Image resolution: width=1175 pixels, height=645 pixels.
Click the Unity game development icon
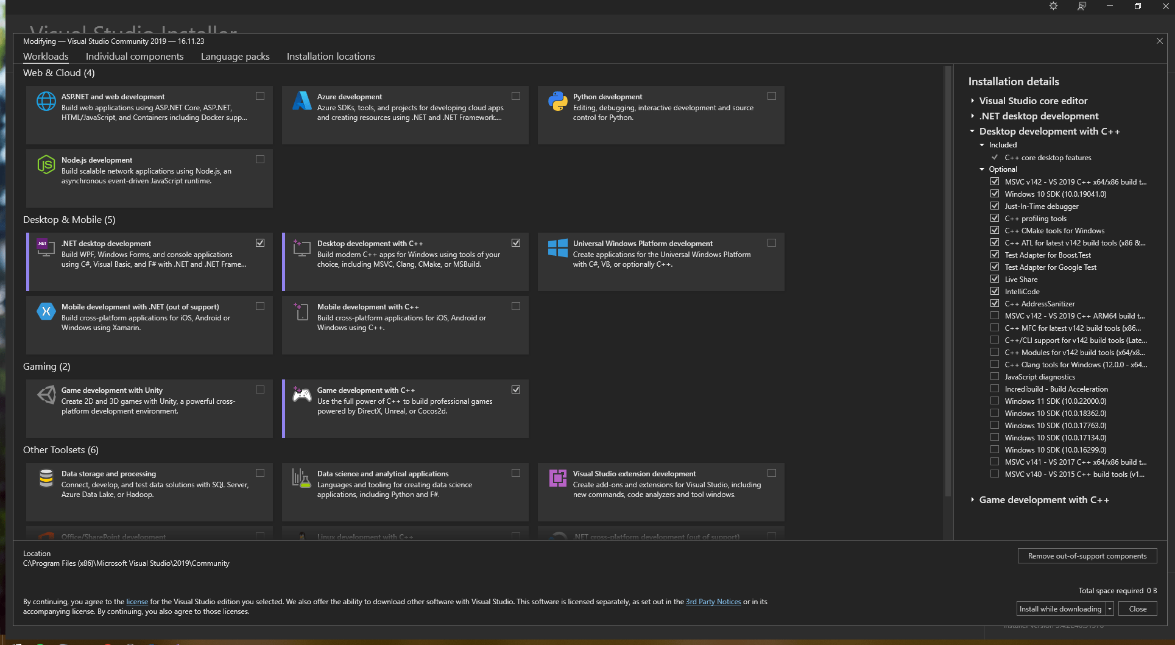46,395
